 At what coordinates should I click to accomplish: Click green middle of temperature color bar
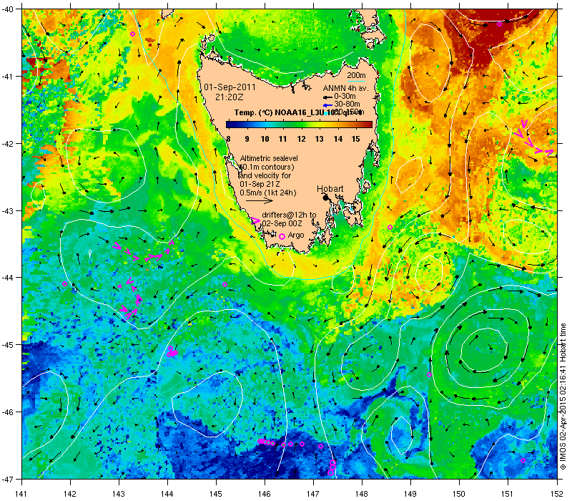[299, 125]
